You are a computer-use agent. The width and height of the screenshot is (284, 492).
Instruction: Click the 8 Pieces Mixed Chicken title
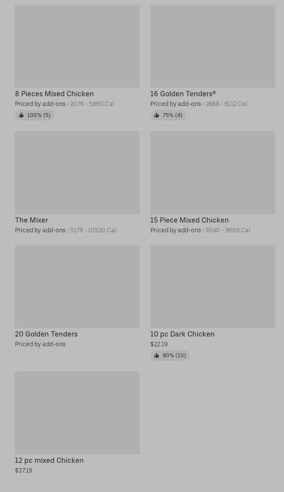point(54,94)
